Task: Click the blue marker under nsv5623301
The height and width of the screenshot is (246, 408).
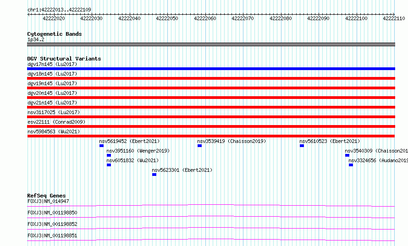Action: click(x=154, y=175)
